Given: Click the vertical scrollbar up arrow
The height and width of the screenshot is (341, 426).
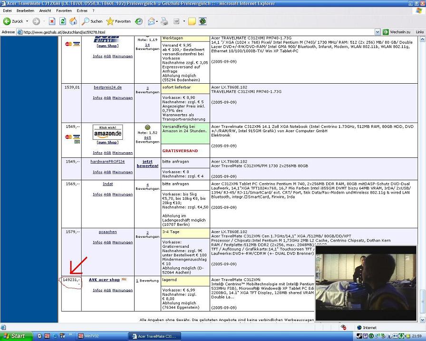Looking at the screenshot, I should coord(423,39).
